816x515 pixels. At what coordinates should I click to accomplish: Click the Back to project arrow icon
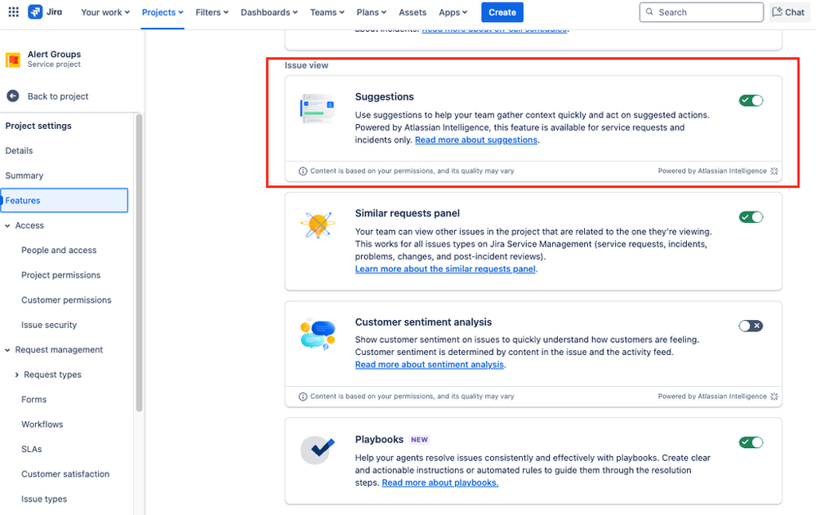(x=13, y=96)
